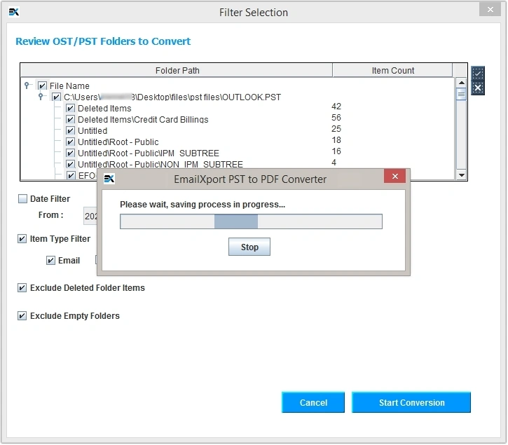Click 'Review OST/PST Folders to Convert' heading
Viewport: 508px width, 445px height.
pos(103,41)
